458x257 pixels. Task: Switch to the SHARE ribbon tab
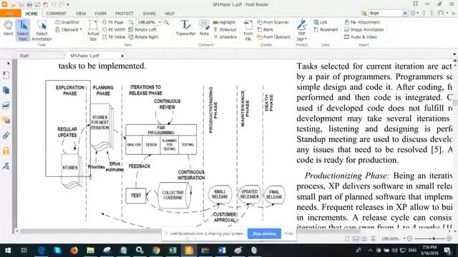[x=150, y=14]
